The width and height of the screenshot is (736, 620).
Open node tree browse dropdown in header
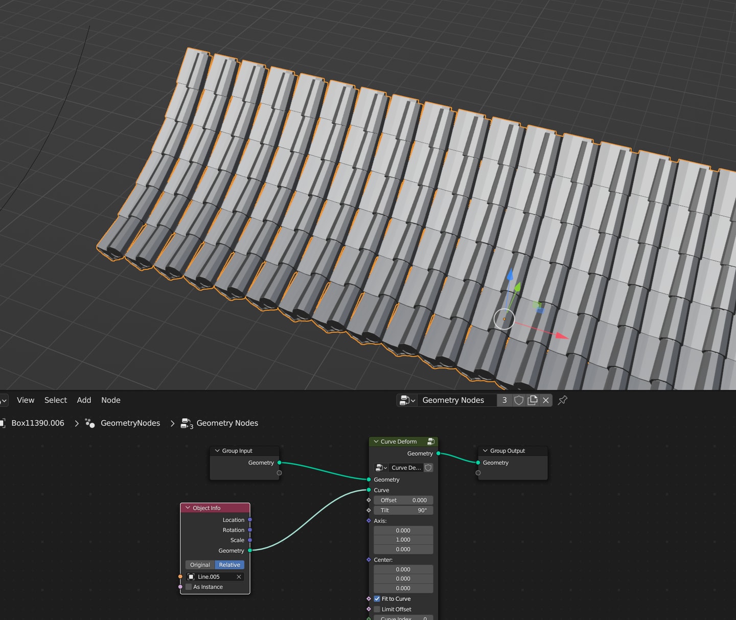click(407, 400)
